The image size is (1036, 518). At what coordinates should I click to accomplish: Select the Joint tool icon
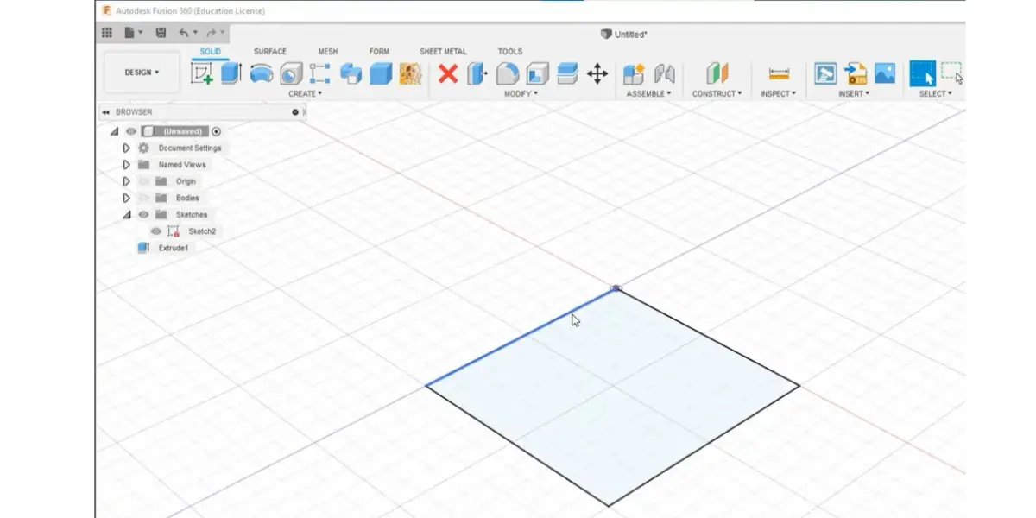point(665,73)
